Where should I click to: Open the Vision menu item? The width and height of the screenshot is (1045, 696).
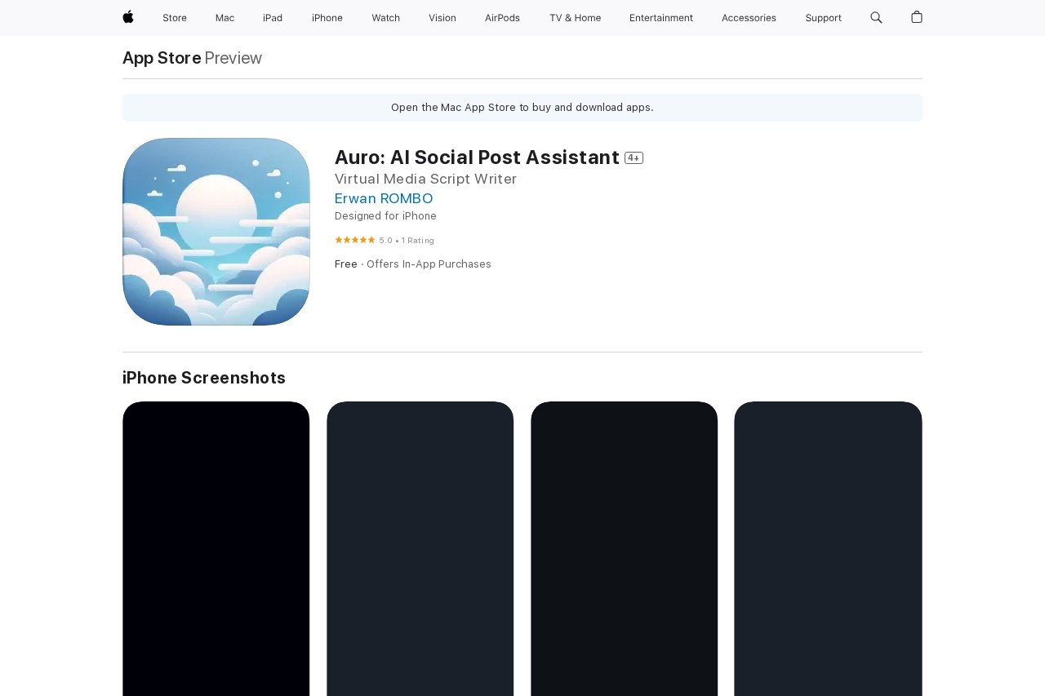pos(442,18)
